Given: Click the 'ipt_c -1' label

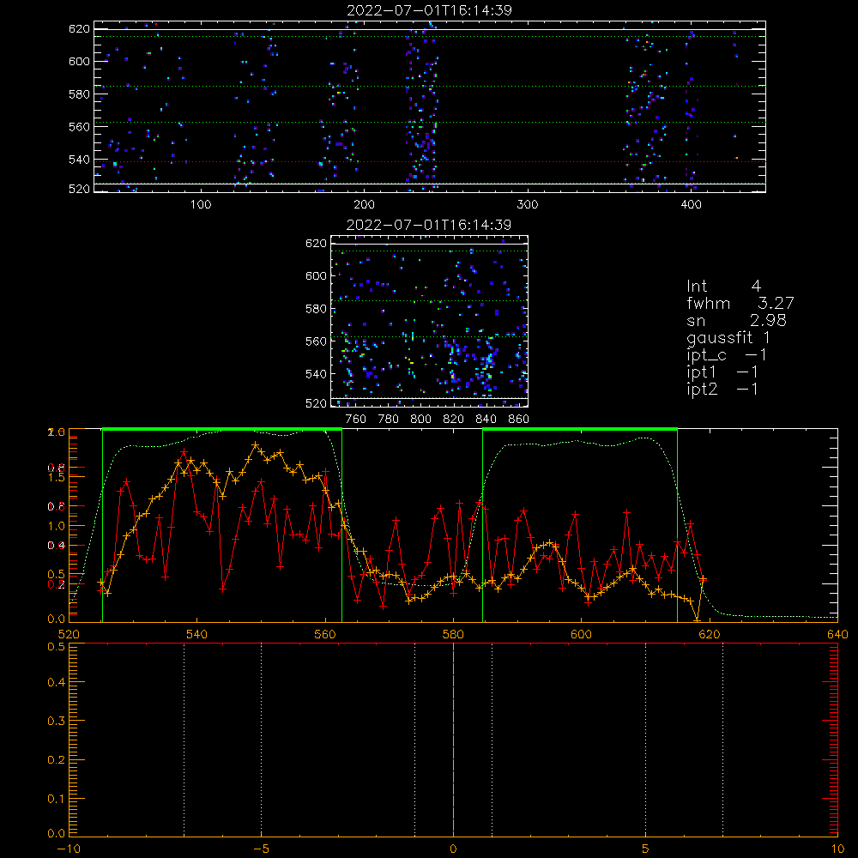Looking at the screenshot, I should tap(727, 356).
